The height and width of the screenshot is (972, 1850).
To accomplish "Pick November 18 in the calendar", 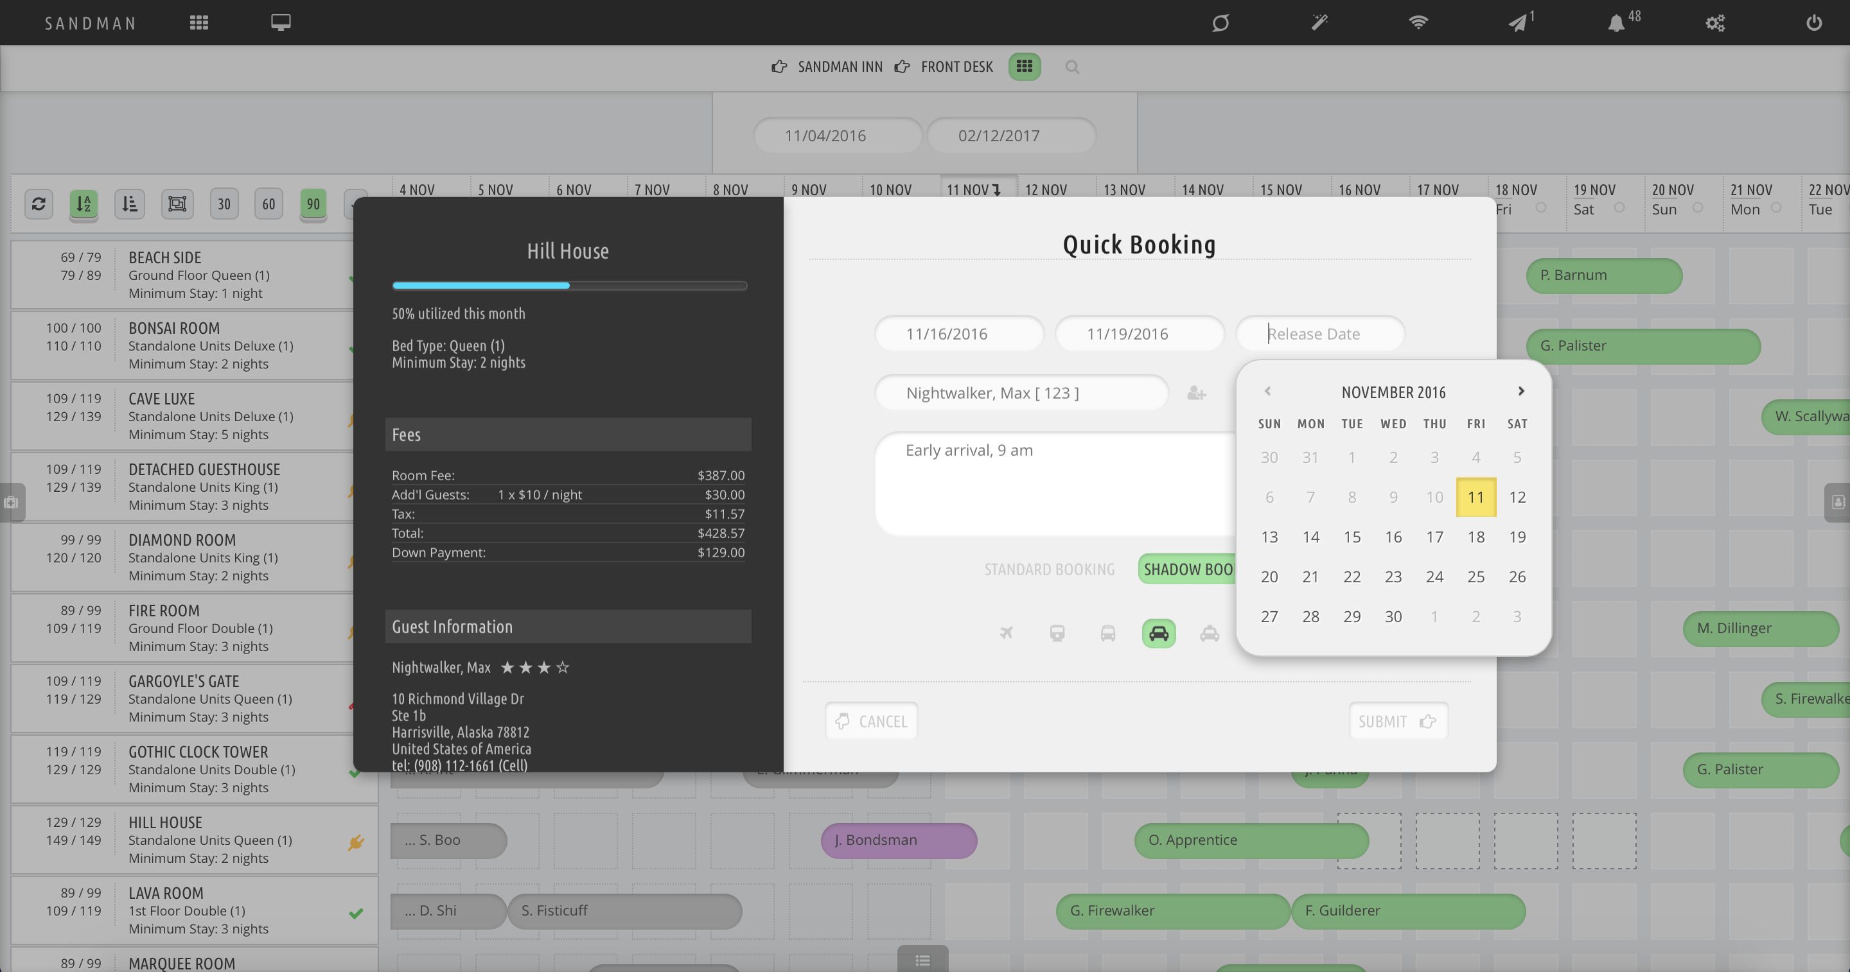I will [1476, 537].
